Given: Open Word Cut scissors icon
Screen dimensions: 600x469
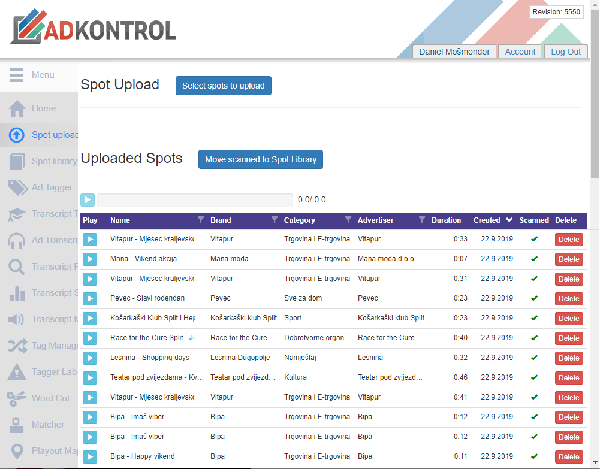Looking at the screenshot, I should click(16, 398).
